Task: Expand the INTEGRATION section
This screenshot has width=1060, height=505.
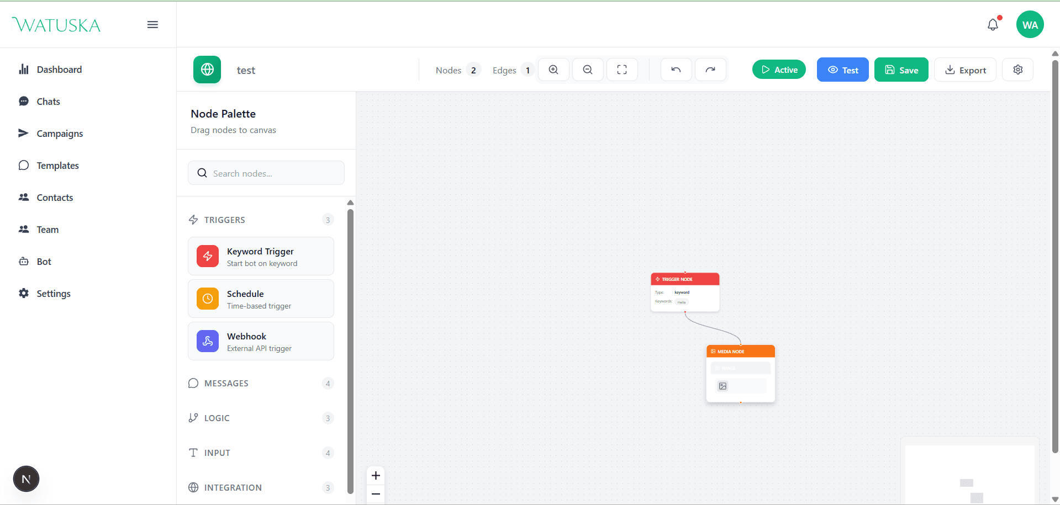Action: (x=261, y=487)
